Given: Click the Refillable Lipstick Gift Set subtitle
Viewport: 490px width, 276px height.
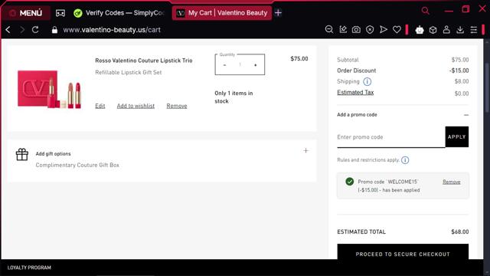Looking at the screenshot, I should (129, 72).
